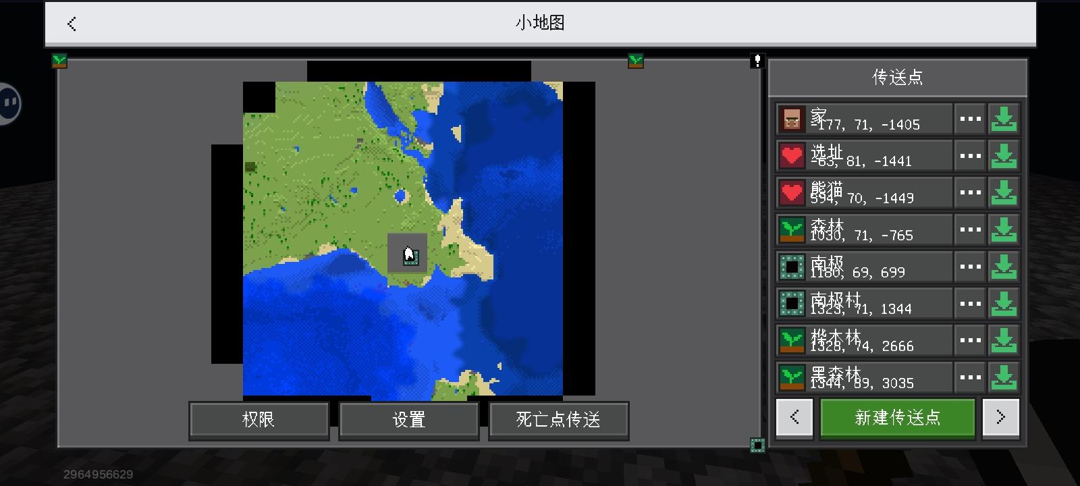
Task: Click the green 新建传送点 button
Action: (x=897, y=418)
